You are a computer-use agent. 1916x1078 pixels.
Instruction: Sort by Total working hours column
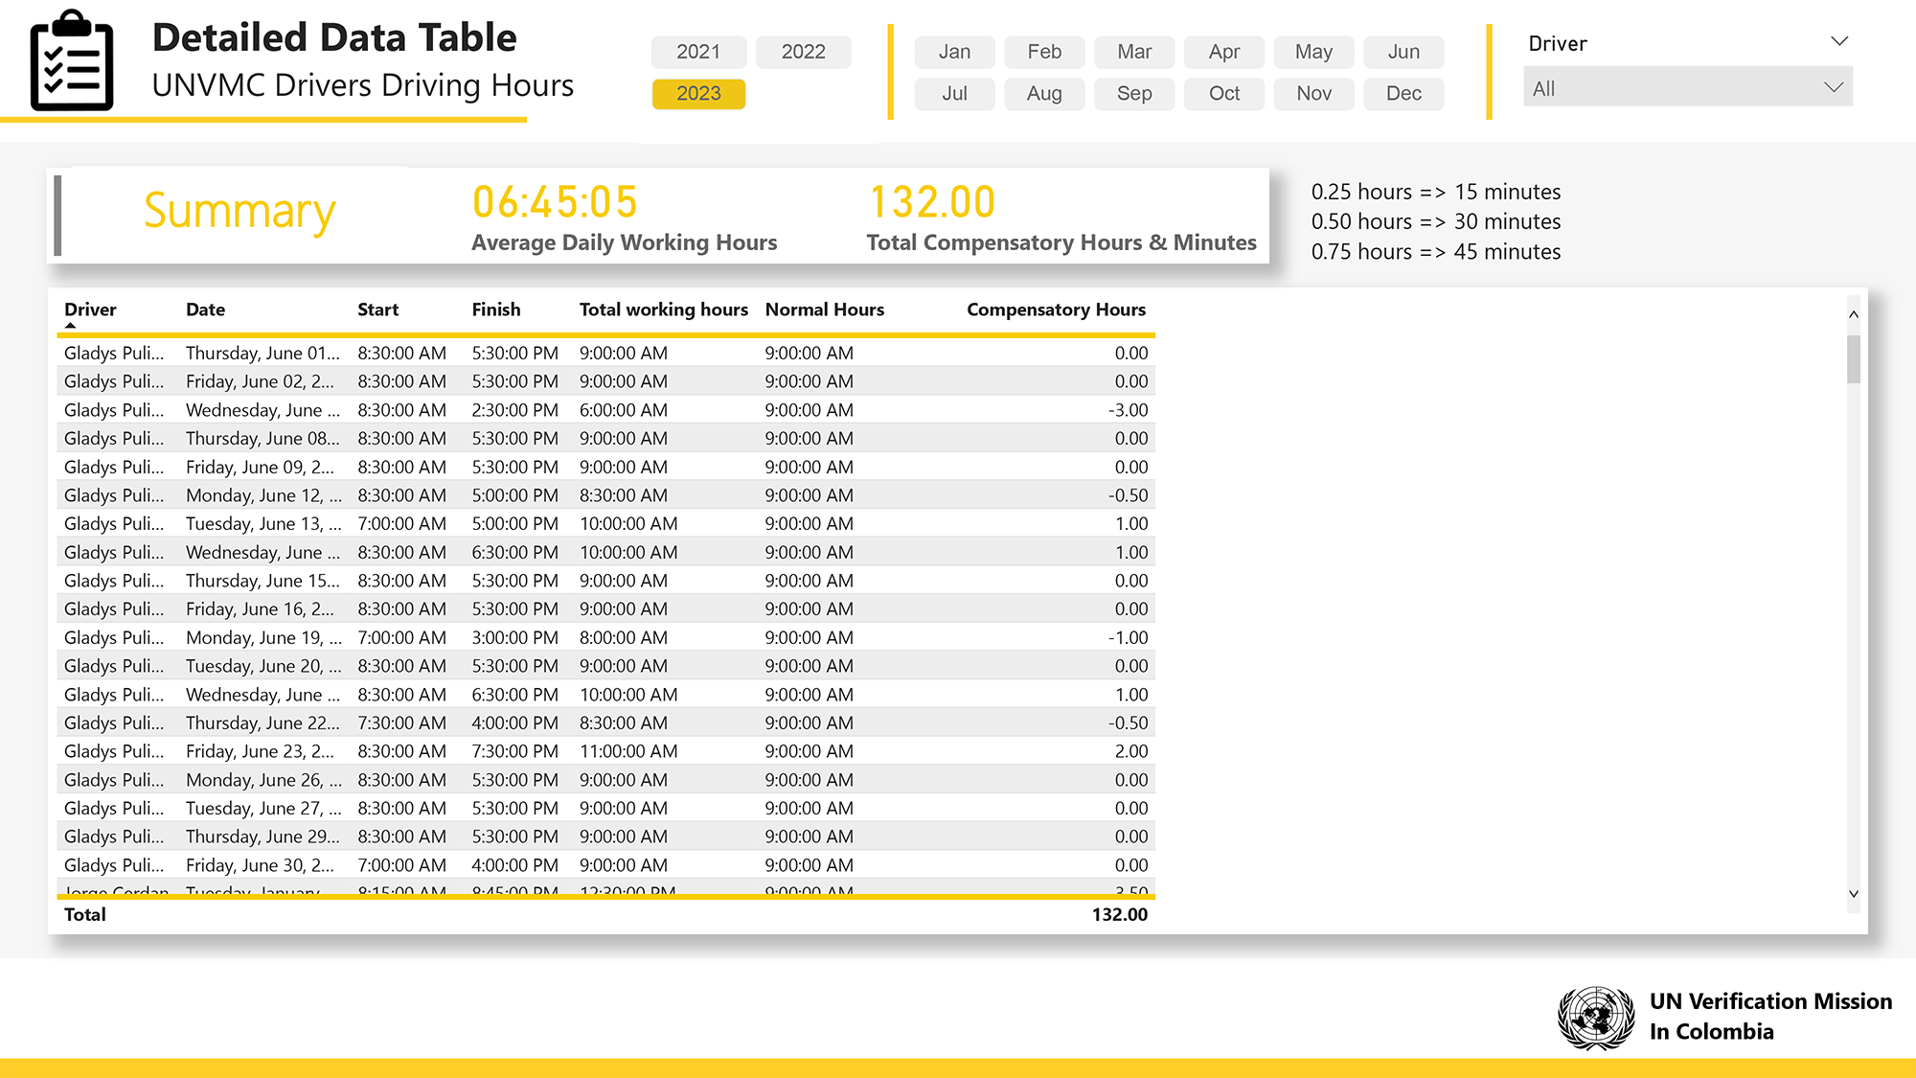pos(663,310)
